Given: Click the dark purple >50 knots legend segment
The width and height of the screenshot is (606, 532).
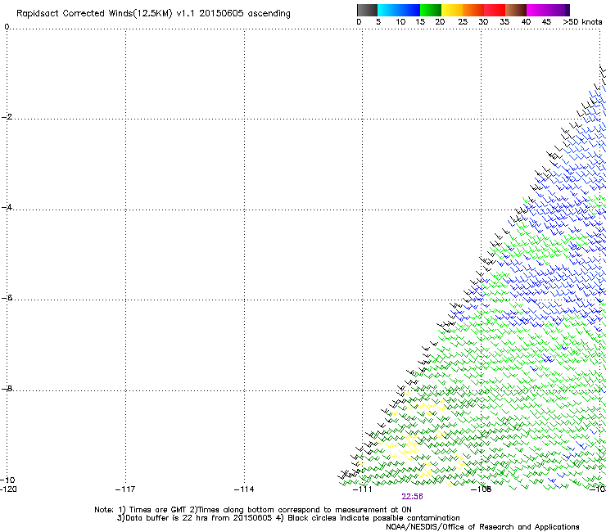Looking at the screenshot, I should (568, 10).
